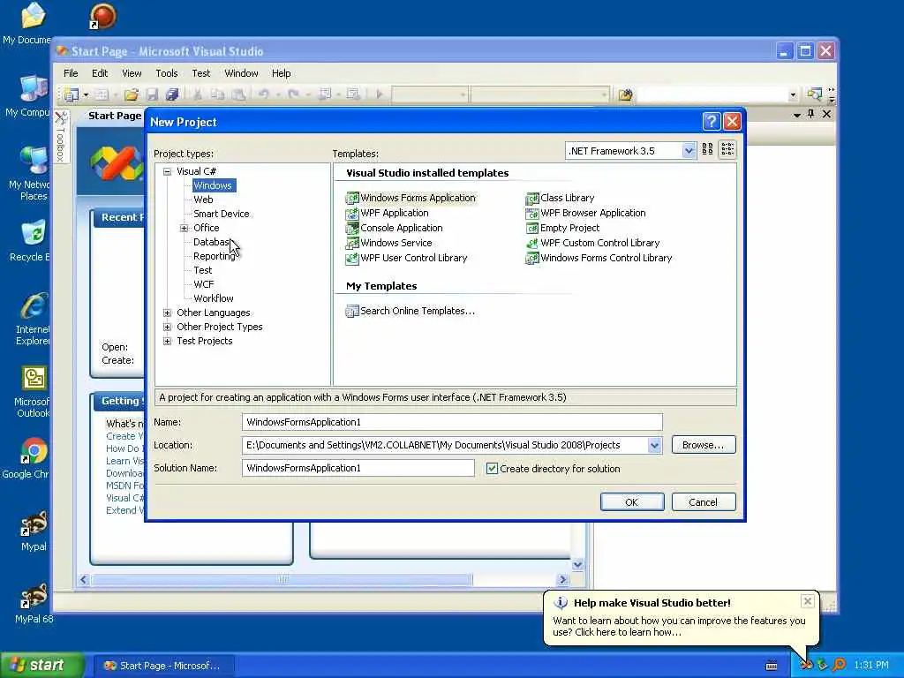Click the Save toolbar icon

[x=152, y=94]
